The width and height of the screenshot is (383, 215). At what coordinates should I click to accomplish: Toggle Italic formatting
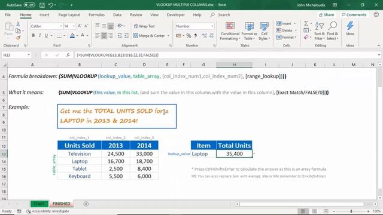tap(39, 36)
